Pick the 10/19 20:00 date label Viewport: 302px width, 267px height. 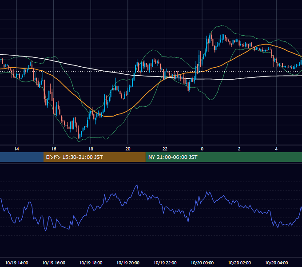[128, 263]
